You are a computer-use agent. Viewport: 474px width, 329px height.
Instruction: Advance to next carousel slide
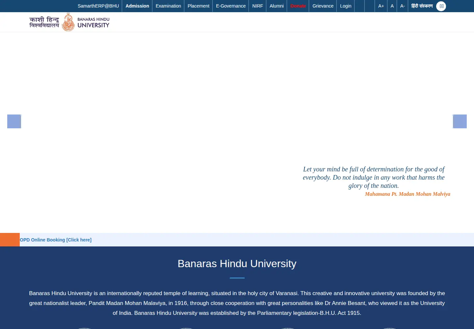pyautogui.click(x=460, y=121)
